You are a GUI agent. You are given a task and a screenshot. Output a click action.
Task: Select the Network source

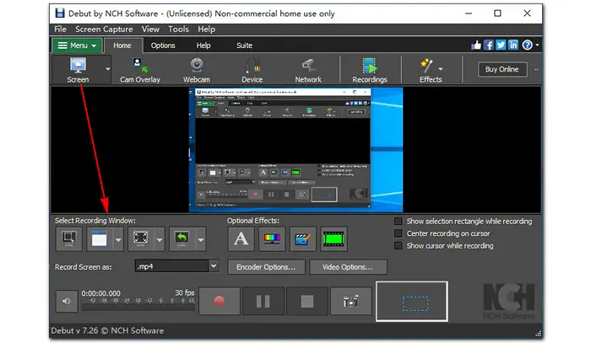coord(308,70)
